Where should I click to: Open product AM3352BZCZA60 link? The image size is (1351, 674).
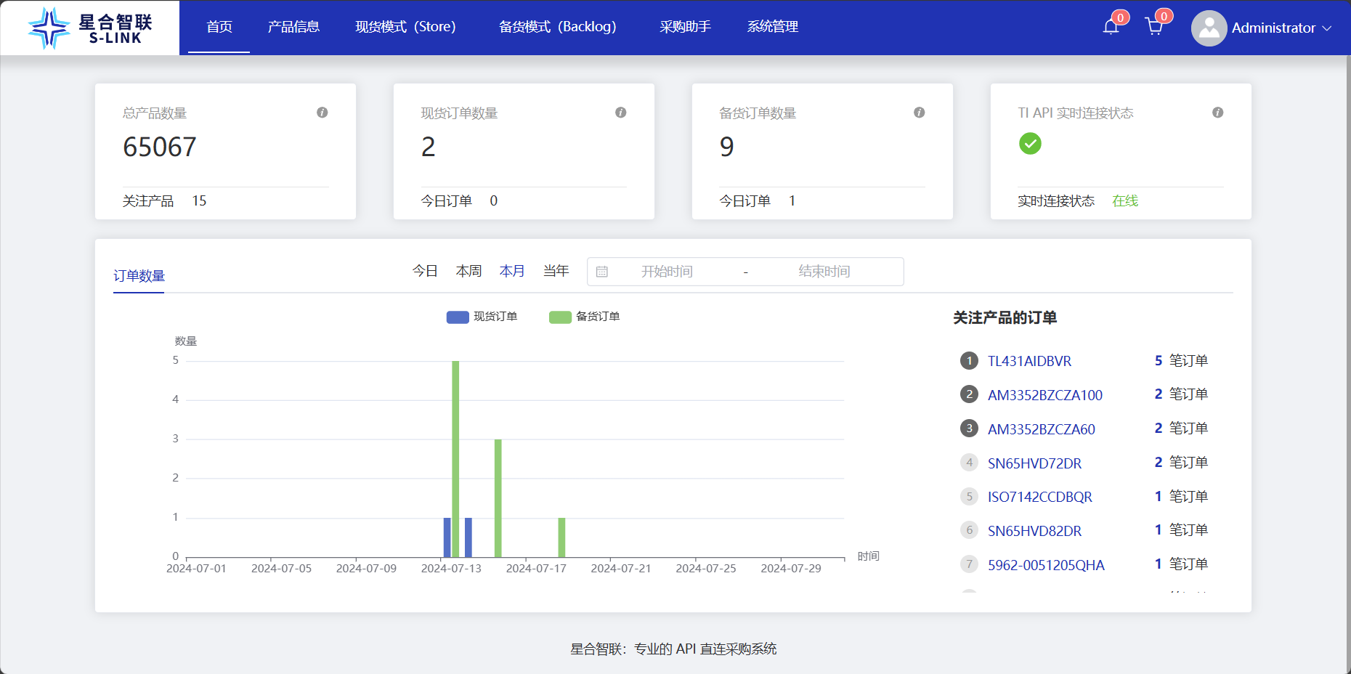[x=1042, y=429]
